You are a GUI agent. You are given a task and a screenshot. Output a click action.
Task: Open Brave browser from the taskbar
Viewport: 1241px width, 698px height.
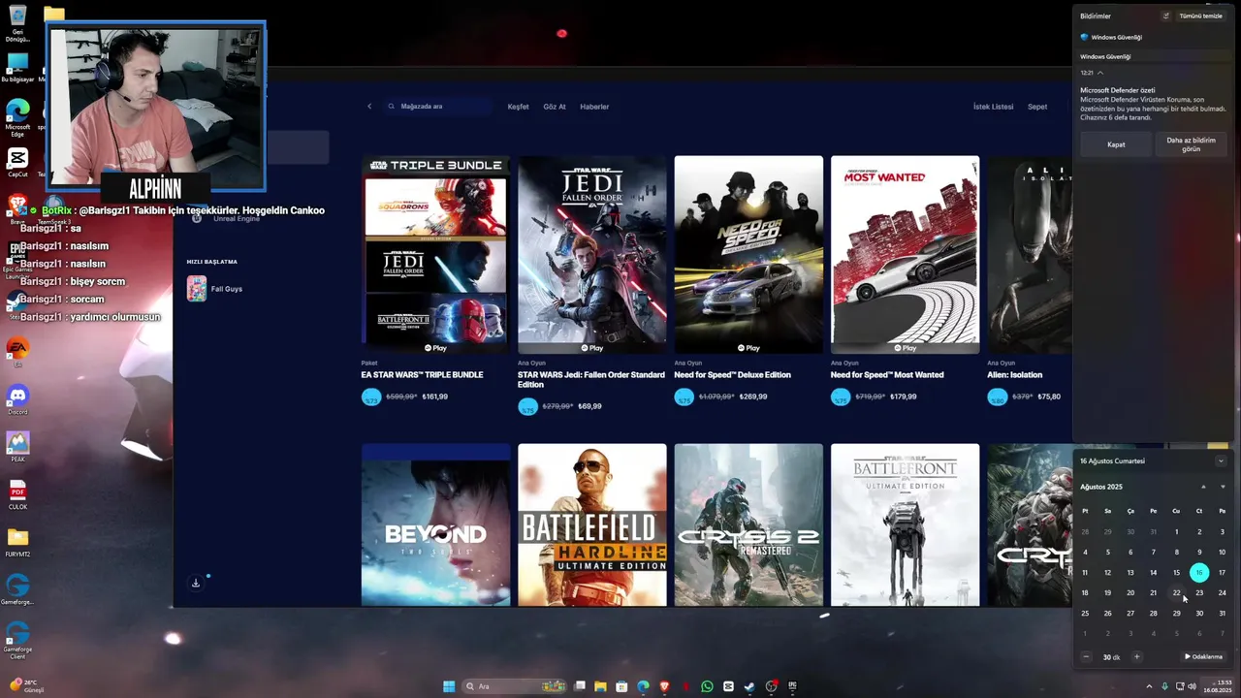coord(664,686)
